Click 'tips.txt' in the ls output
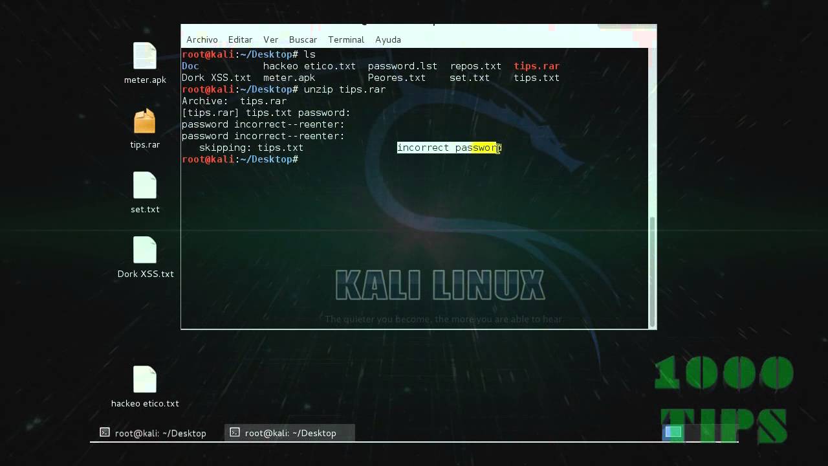Screen dimensions: 828x466 (x=536, y=78)
